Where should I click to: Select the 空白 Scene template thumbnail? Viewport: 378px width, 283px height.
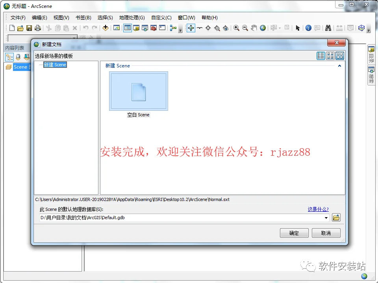pyautogui.click(x=138, y=91)
